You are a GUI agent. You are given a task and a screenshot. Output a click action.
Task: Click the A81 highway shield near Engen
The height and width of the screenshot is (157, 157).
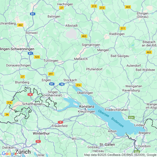(x=52, y=84)
